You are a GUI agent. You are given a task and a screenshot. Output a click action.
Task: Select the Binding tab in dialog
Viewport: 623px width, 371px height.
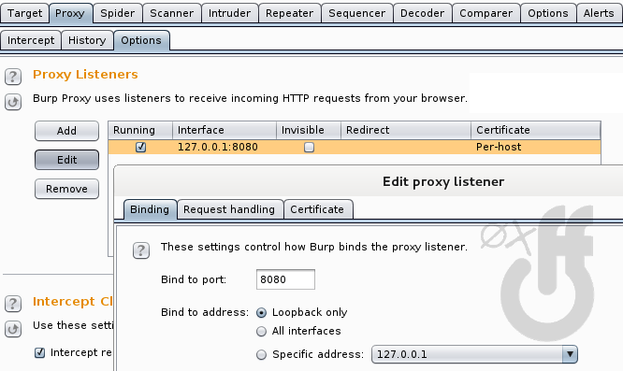(150, 209)
